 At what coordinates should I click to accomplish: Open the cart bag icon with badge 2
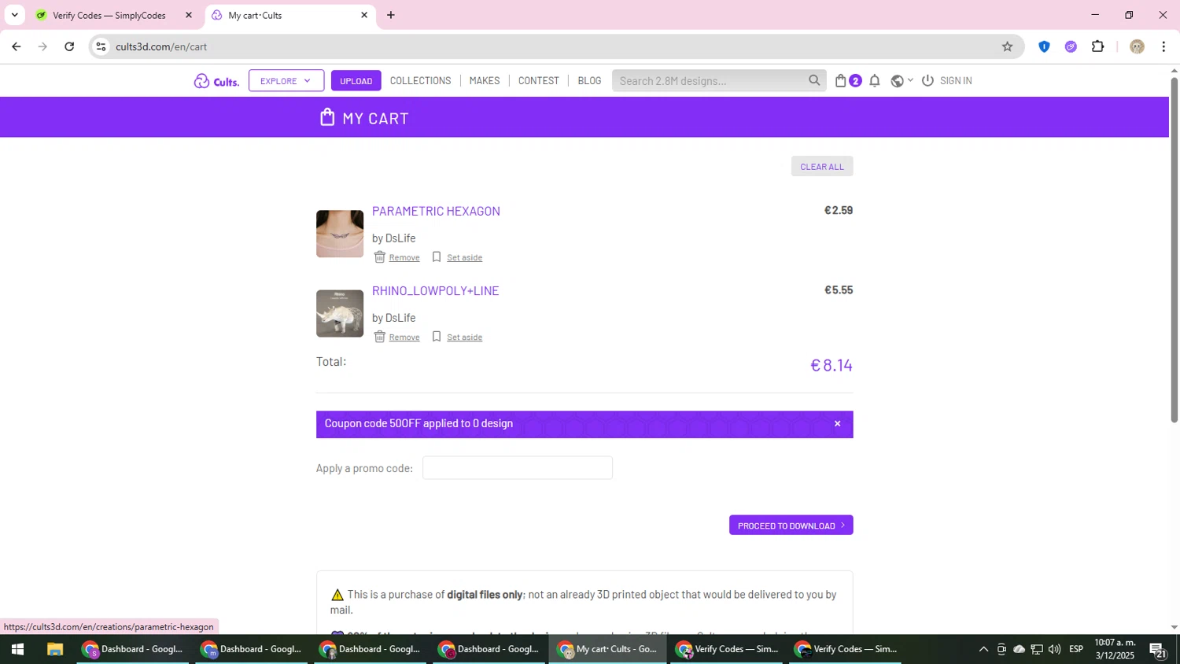(x=841, y=80)
